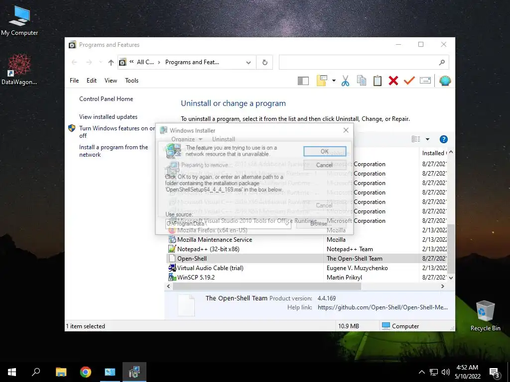Open the Windows Start button
The height and width of the screenshot is (382, 510).
(x=12, y=372)
